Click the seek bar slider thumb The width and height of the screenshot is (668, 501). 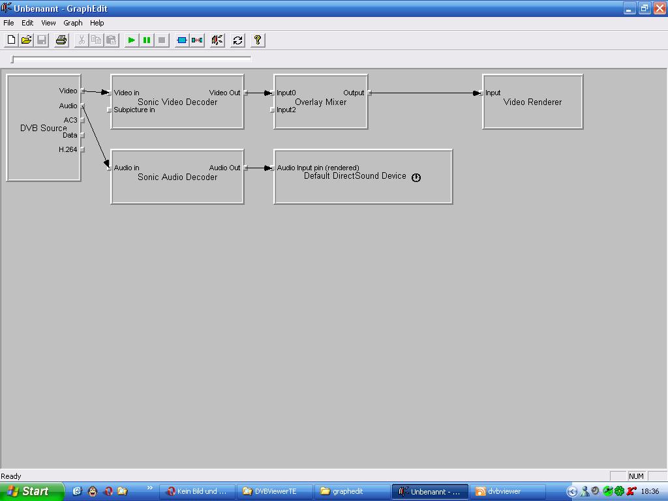click(x=12, y=59)
